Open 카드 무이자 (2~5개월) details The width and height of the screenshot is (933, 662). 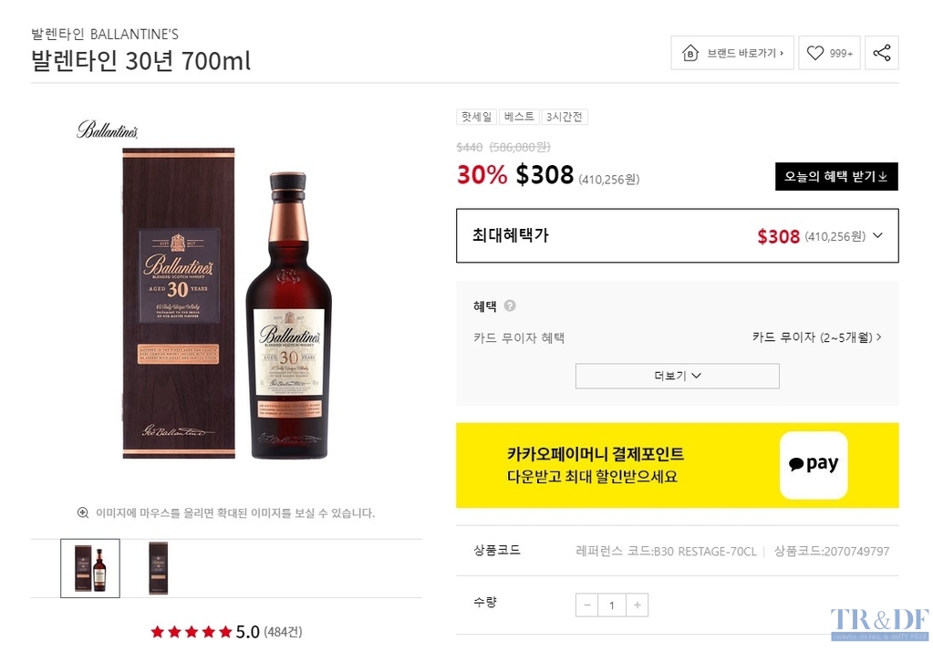[816, 337]
